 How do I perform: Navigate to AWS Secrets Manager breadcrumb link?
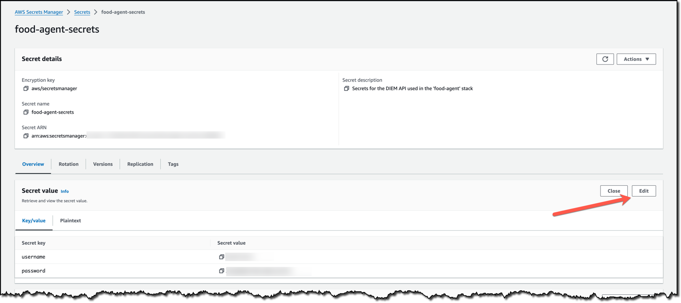tap(39, 12)
